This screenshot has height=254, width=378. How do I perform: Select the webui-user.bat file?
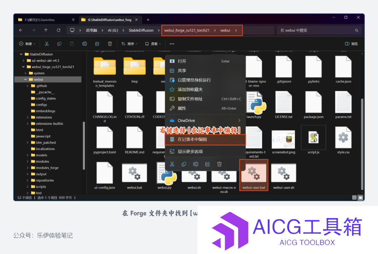254,175
